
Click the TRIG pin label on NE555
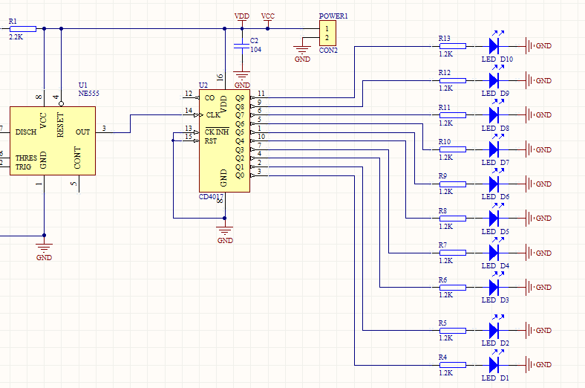[23, 167]
